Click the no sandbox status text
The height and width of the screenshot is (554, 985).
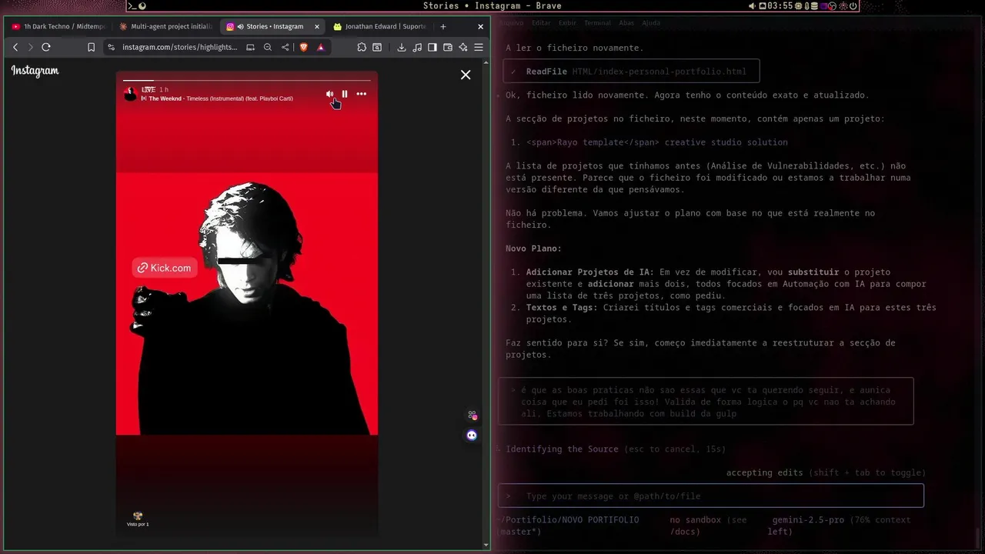[x=696, y=520]
